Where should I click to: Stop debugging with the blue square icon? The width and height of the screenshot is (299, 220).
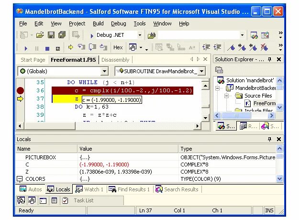pos(47,49)
